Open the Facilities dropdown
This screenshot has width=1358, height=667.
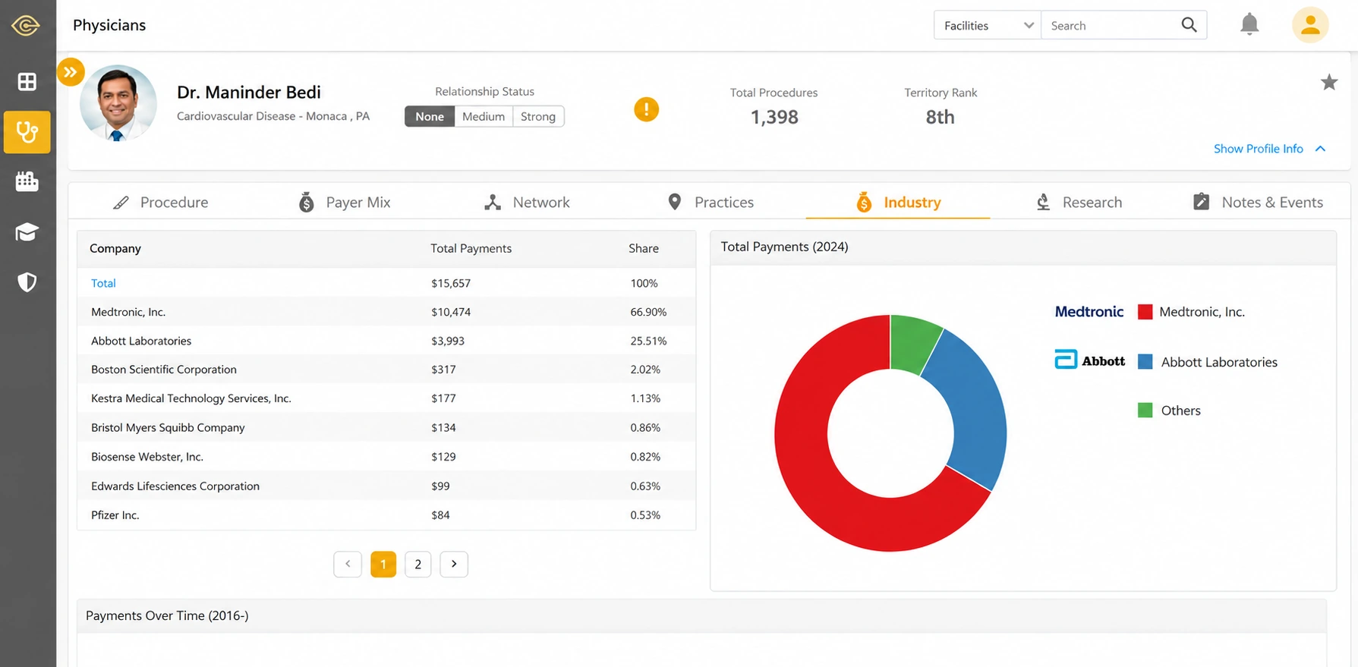pos(988,25)
